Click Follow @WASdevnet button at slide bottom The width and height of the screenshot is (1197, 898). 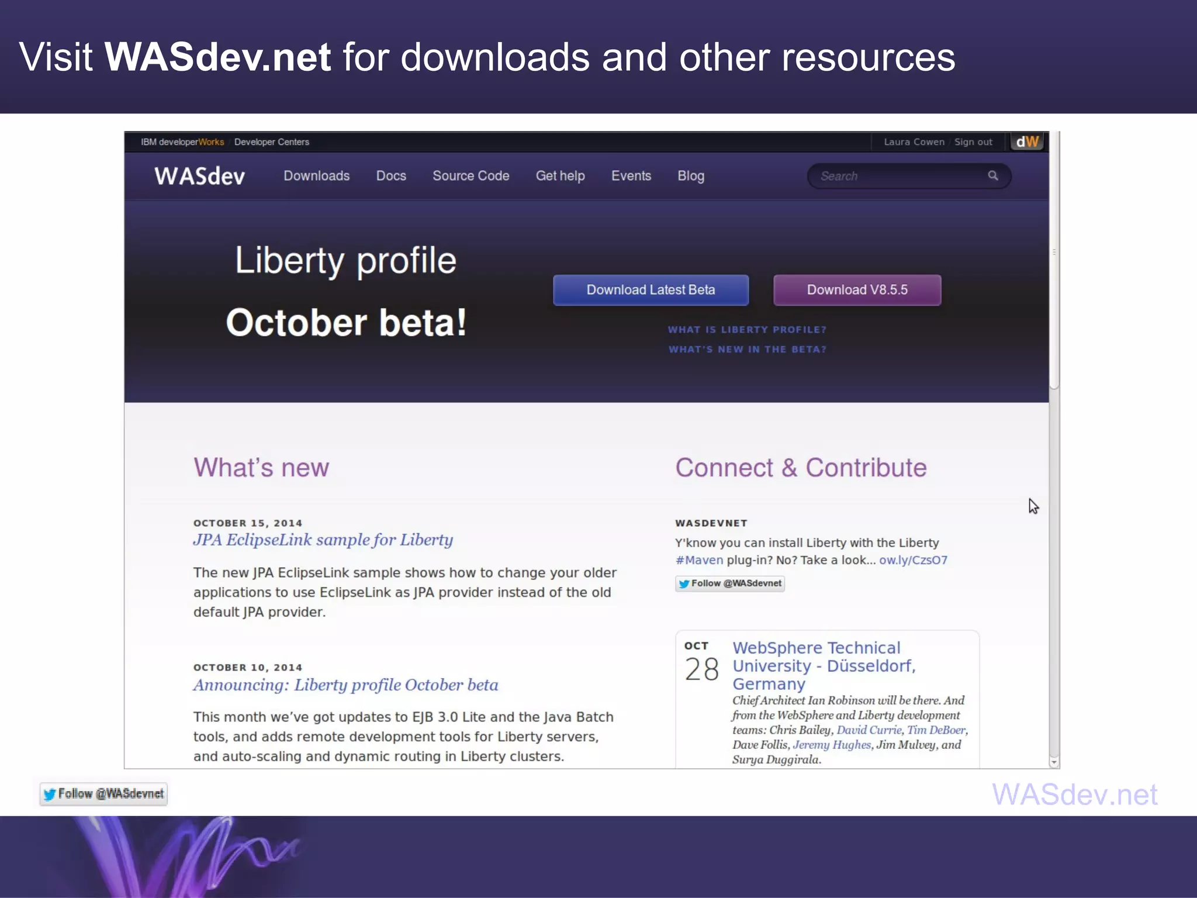coord(103,794)
